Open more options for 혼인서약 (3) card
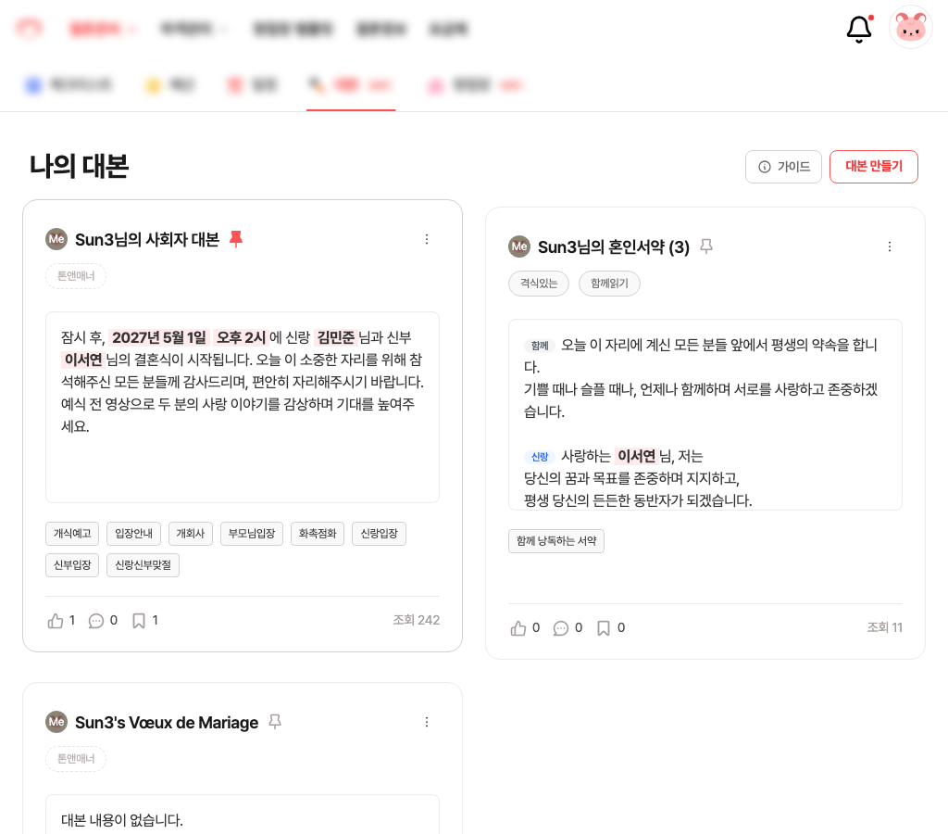Screen dimensions: 948x834 point(890,246)
